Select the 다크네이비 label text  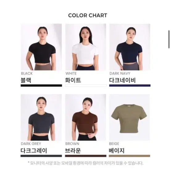pyautogui.click(x=122, y=80)
